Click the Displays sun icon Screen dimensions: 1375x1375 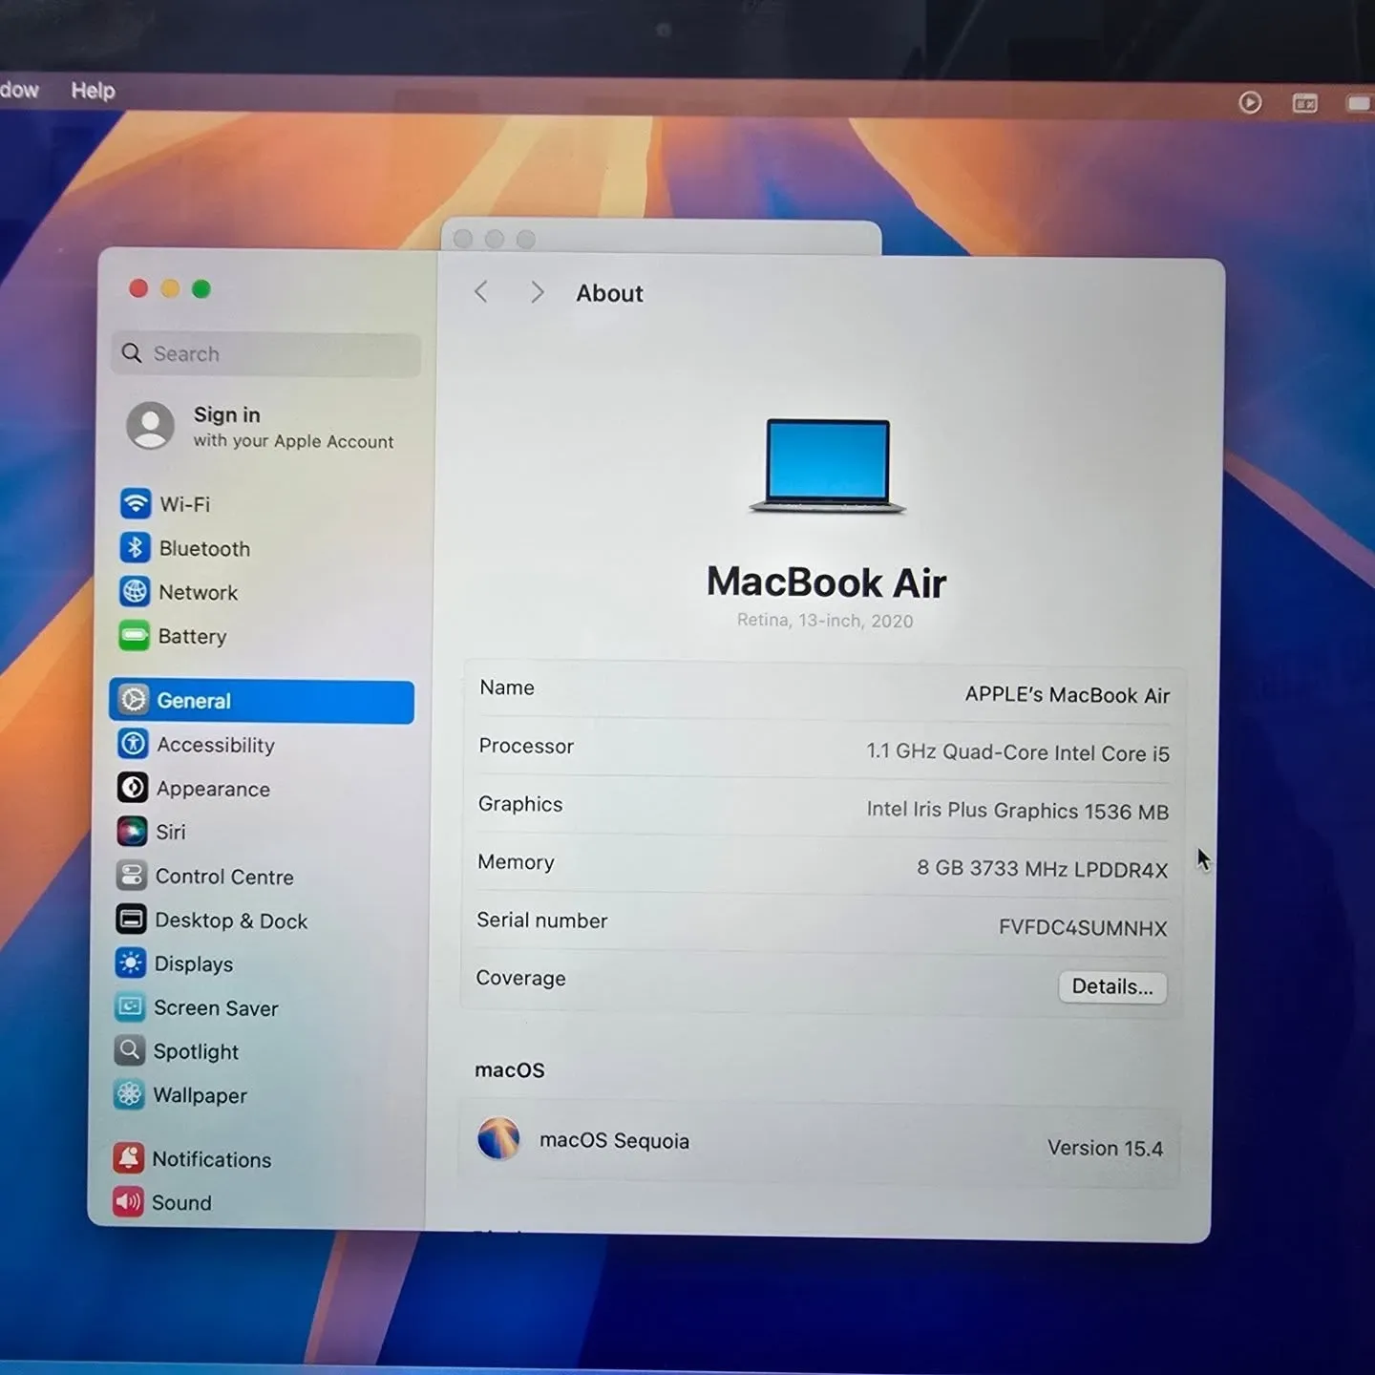(x=131, y=962)
